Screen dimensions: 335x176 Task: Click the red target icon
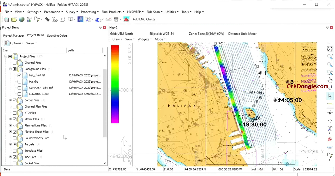pos(330,139)
